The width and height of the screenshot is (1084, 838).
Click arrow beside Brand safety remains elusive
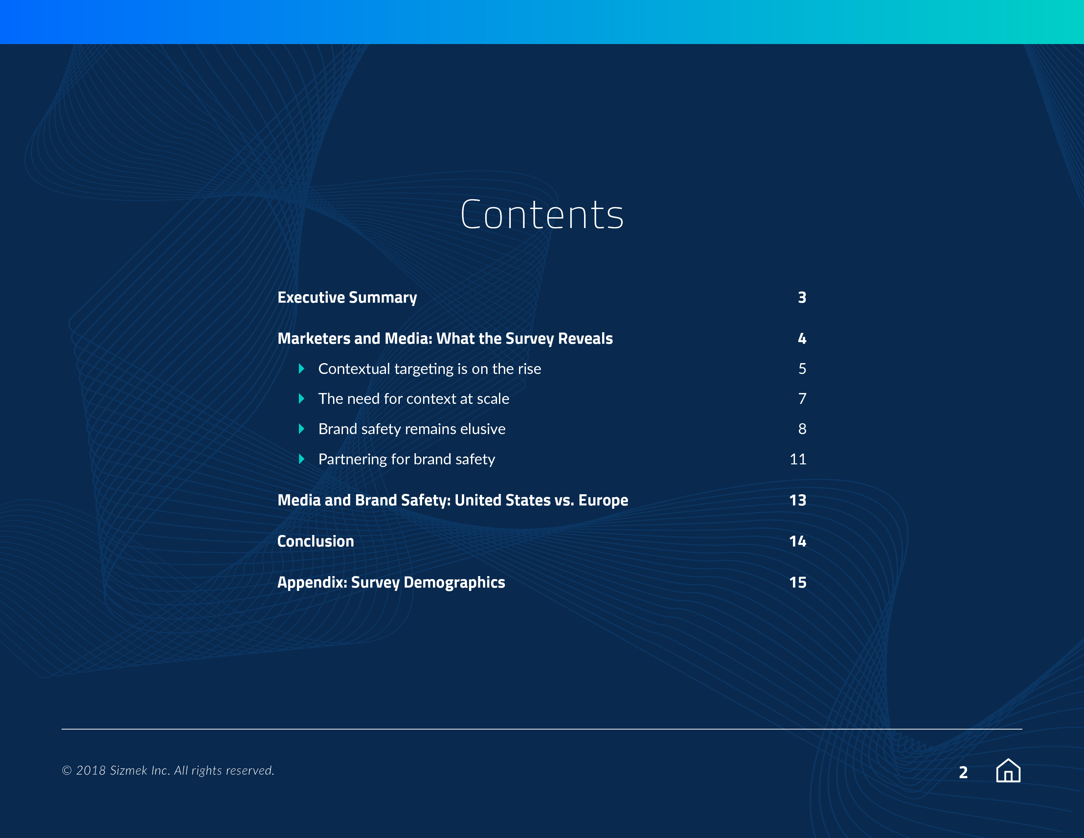point(301,429)
